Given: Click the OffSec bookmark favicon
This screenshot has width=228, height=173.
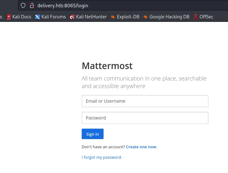Looking at the screenshot, I should coord(196,17).
